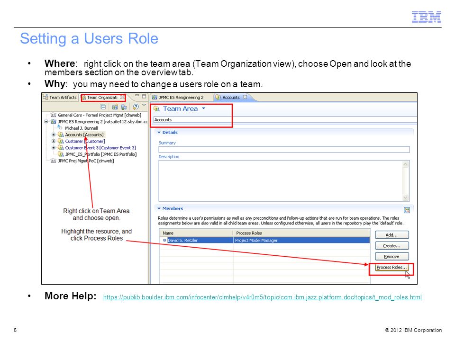The width and height of the screenshot is (455, 341).
Task: Click the Remove button
Action: [392, 256]
